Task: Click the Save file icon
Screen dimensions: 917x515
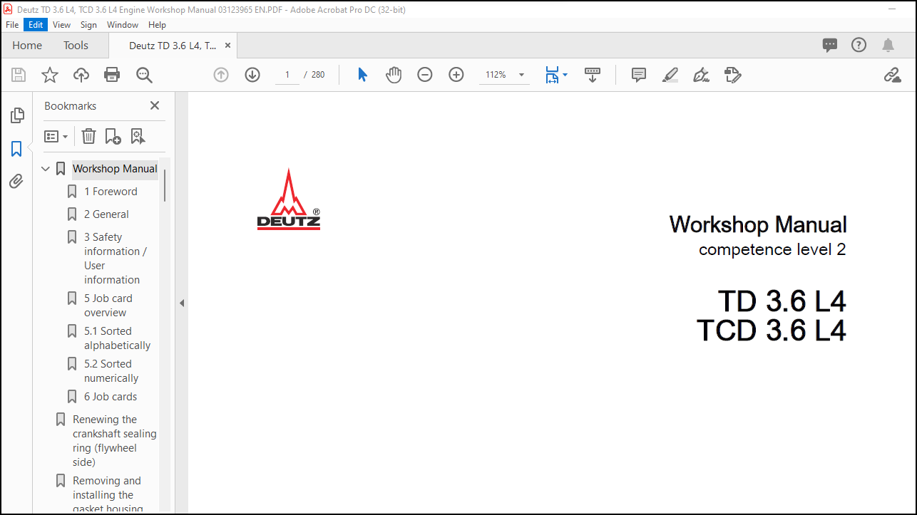Action: coord(19,75)
